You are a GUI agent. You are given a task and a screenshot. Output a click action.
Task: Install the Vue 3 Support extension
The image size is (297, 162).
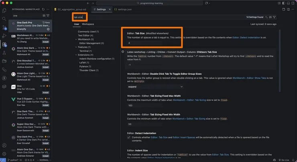(x=46, y=105)
